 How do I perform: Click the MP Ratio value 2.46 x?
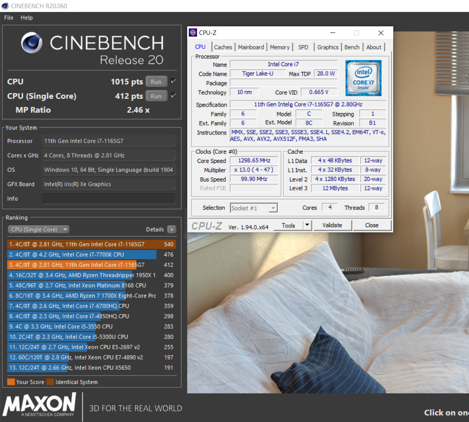[x=138, y=110]
